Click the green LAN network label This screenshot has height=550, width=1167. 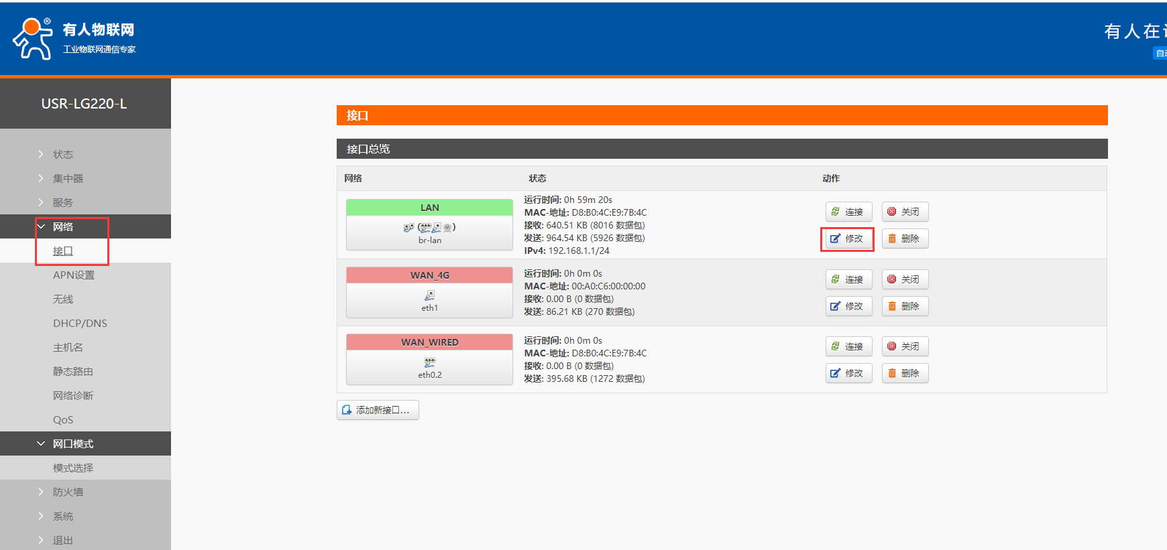coord(429,208)
